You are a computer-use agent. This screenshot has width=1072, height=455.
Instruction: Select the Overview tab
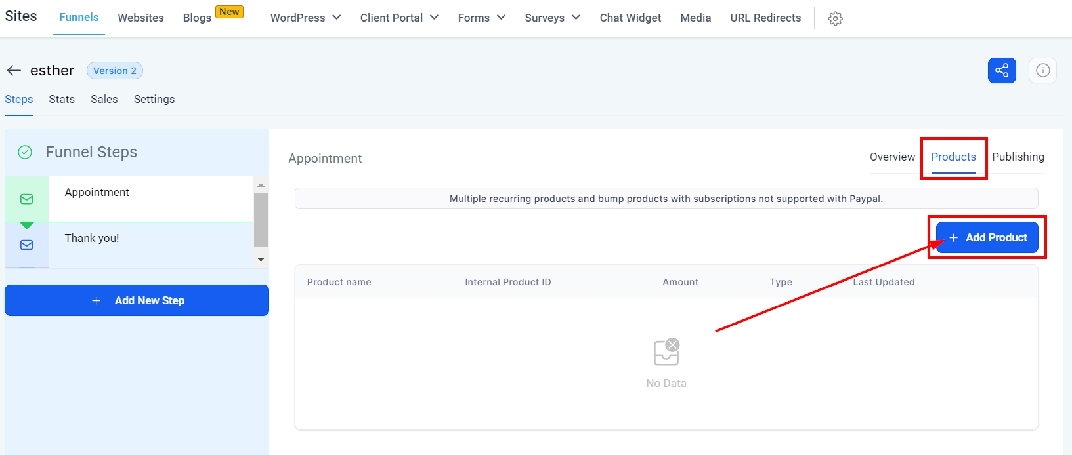(892, 157)
